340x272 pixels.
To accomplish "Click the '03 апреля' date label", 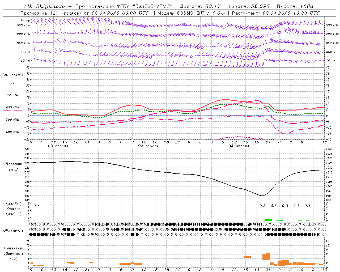I will (148, 146).
